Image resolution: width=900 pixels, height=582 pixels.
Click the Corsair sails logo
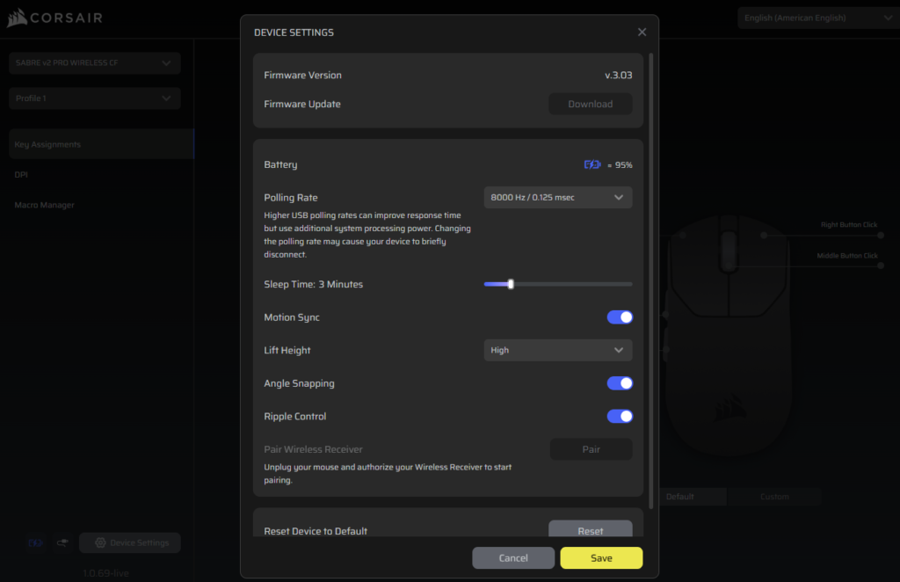[x=17, y=18]
